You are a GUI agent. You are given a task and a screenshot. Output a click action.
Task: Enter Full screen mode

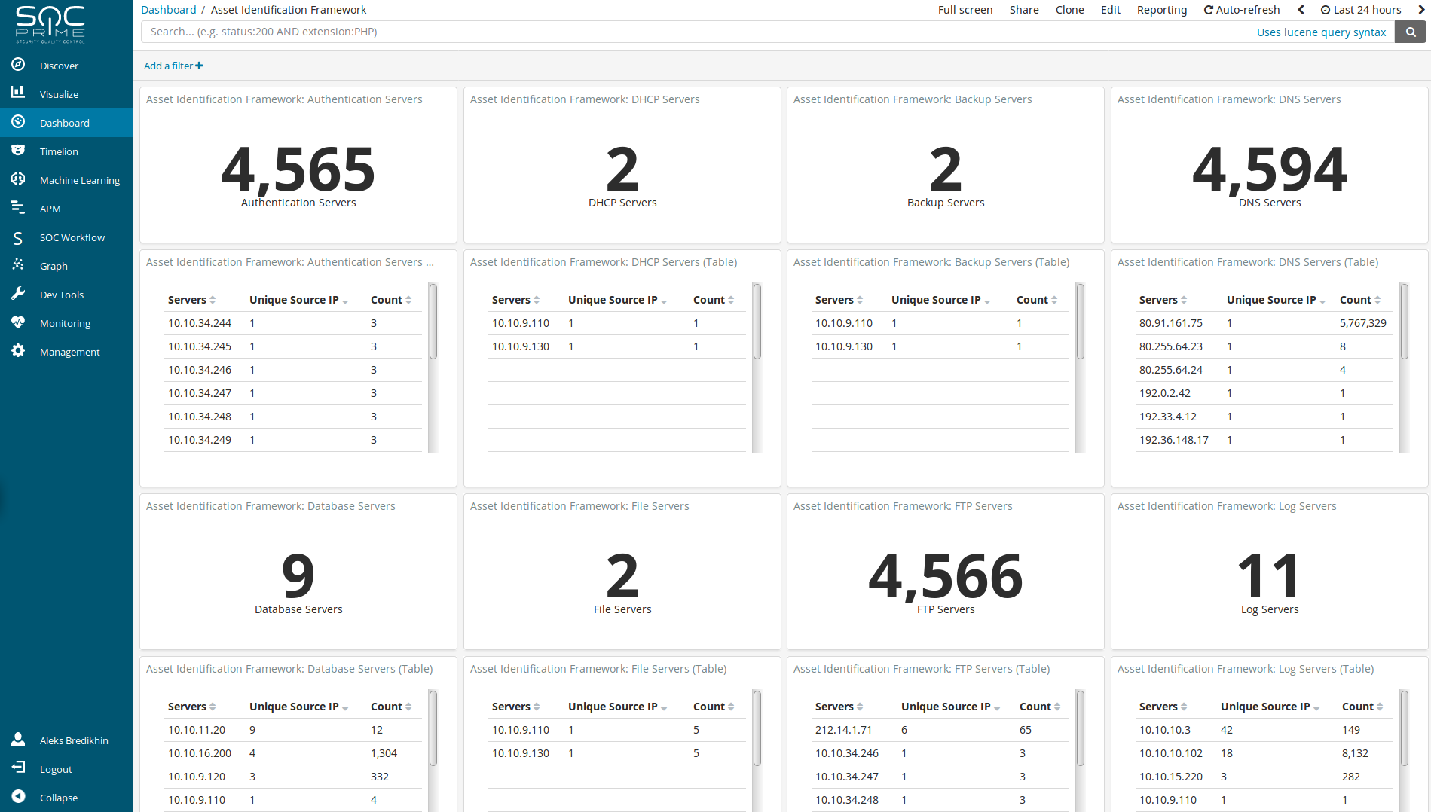965,10
